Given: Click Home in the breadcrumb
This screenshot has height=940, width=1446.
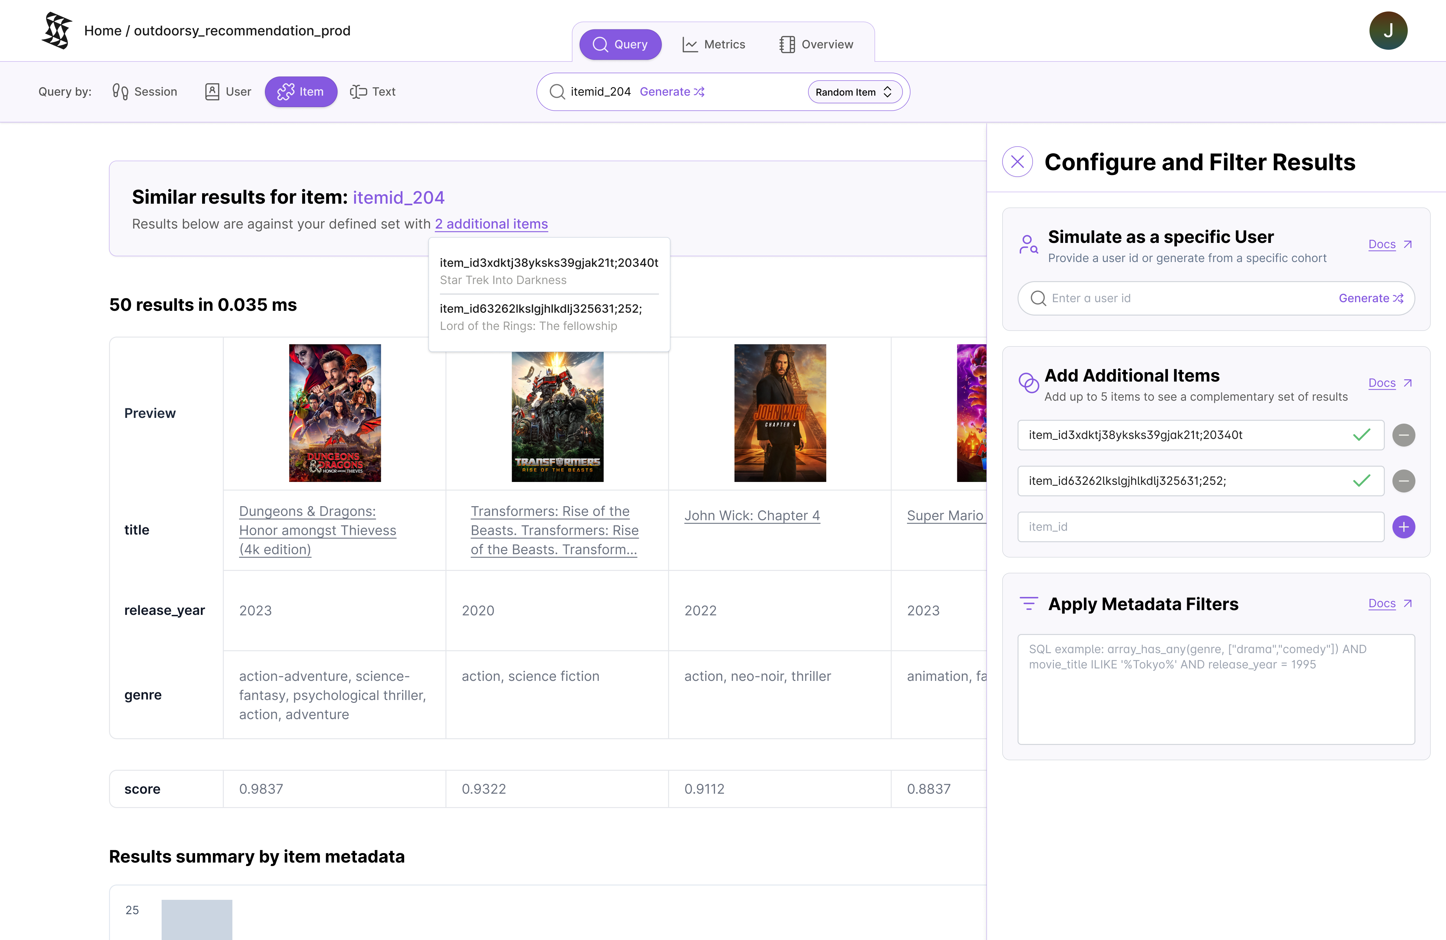Looking at the screenshot, I should [x=103, y=30].
